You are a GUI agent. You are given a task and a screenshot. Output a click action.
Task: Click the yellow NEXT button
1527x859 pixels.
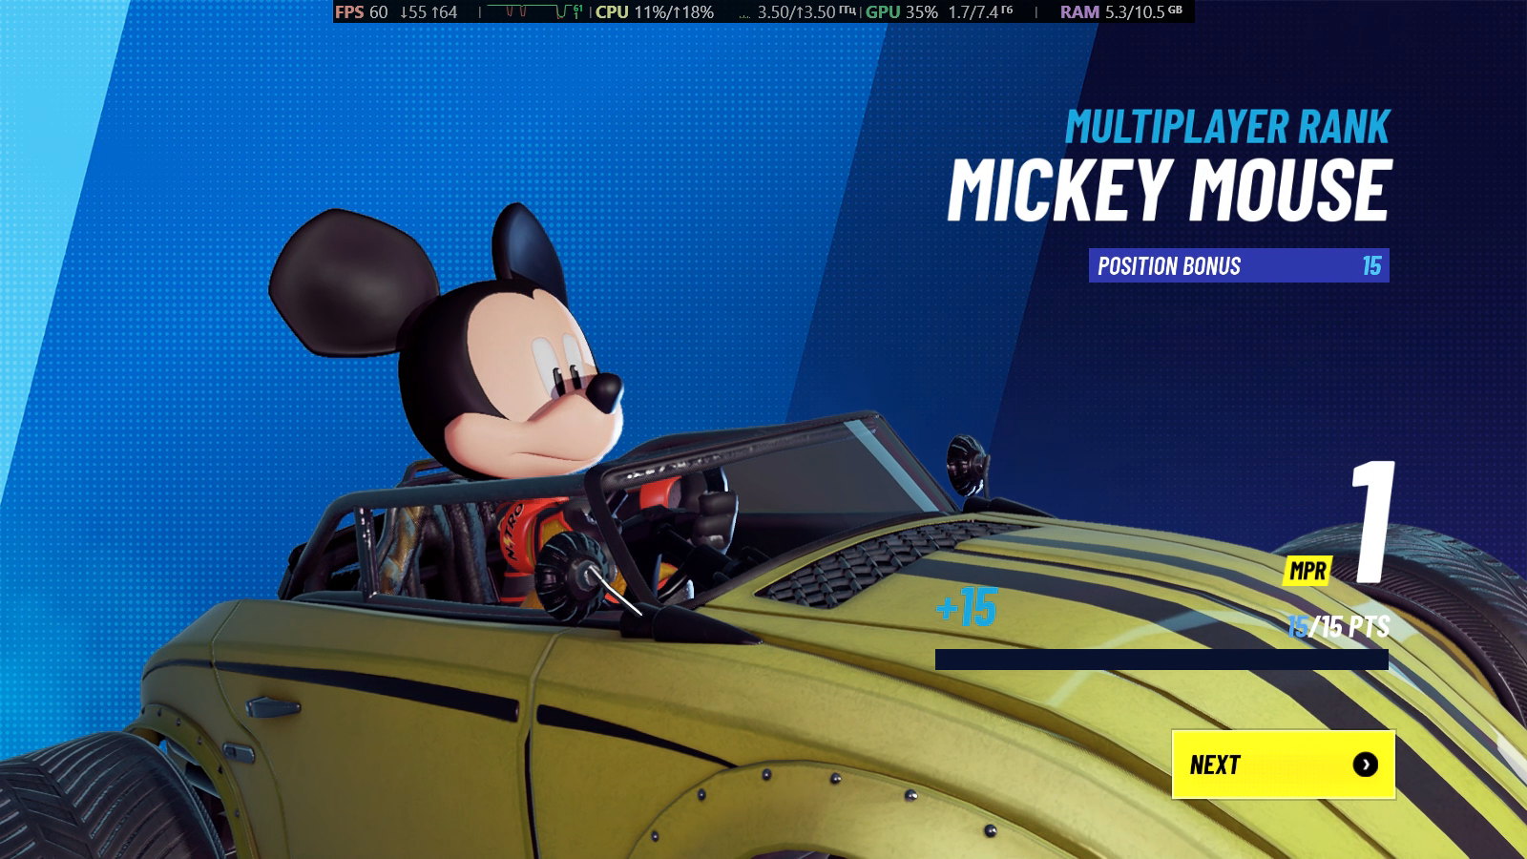coord(1283,765)
